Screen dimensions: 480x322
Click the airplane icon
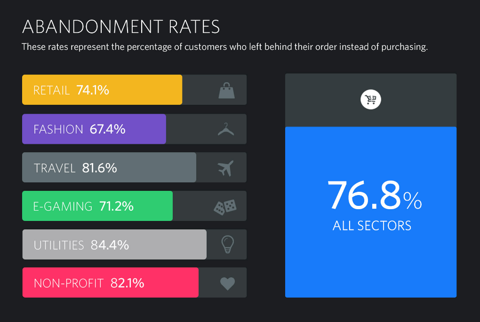(x=226, y=168)
